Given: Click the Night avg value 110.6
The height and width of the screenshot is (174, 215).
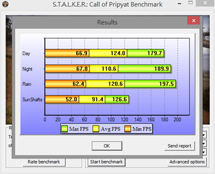Looking at the screenshot, I should click(x=109, y=69).
